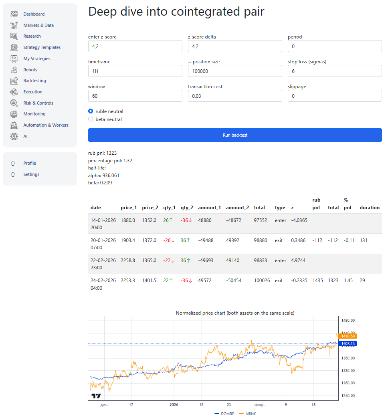
Task: Go to the Monitoring section
Action: pos(34,114)
